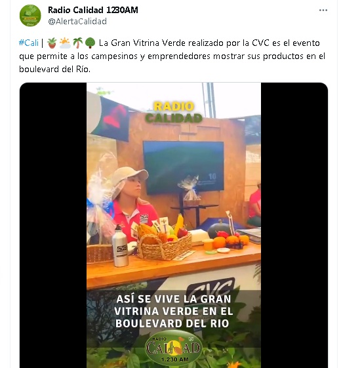
Task: Click the silver CVC water bottle in video
Action: click(120, 246)
